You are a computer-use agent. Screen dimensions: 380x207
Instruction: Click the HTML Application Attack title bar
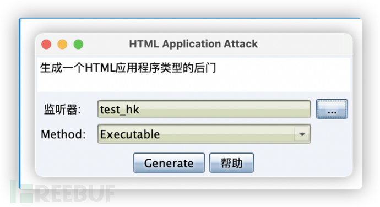tap(193, 44)
